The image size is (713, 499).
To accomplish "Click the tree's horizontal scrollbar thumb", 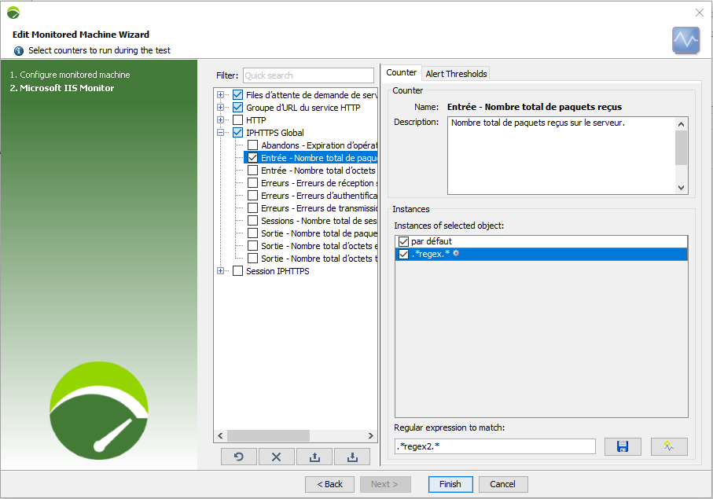I will [x=269, y=436].
